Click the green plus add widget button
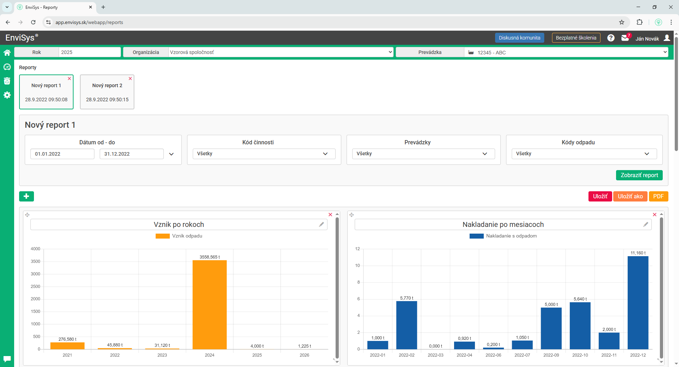The width and height of the screenshot is (679, 367). point(27,196)
